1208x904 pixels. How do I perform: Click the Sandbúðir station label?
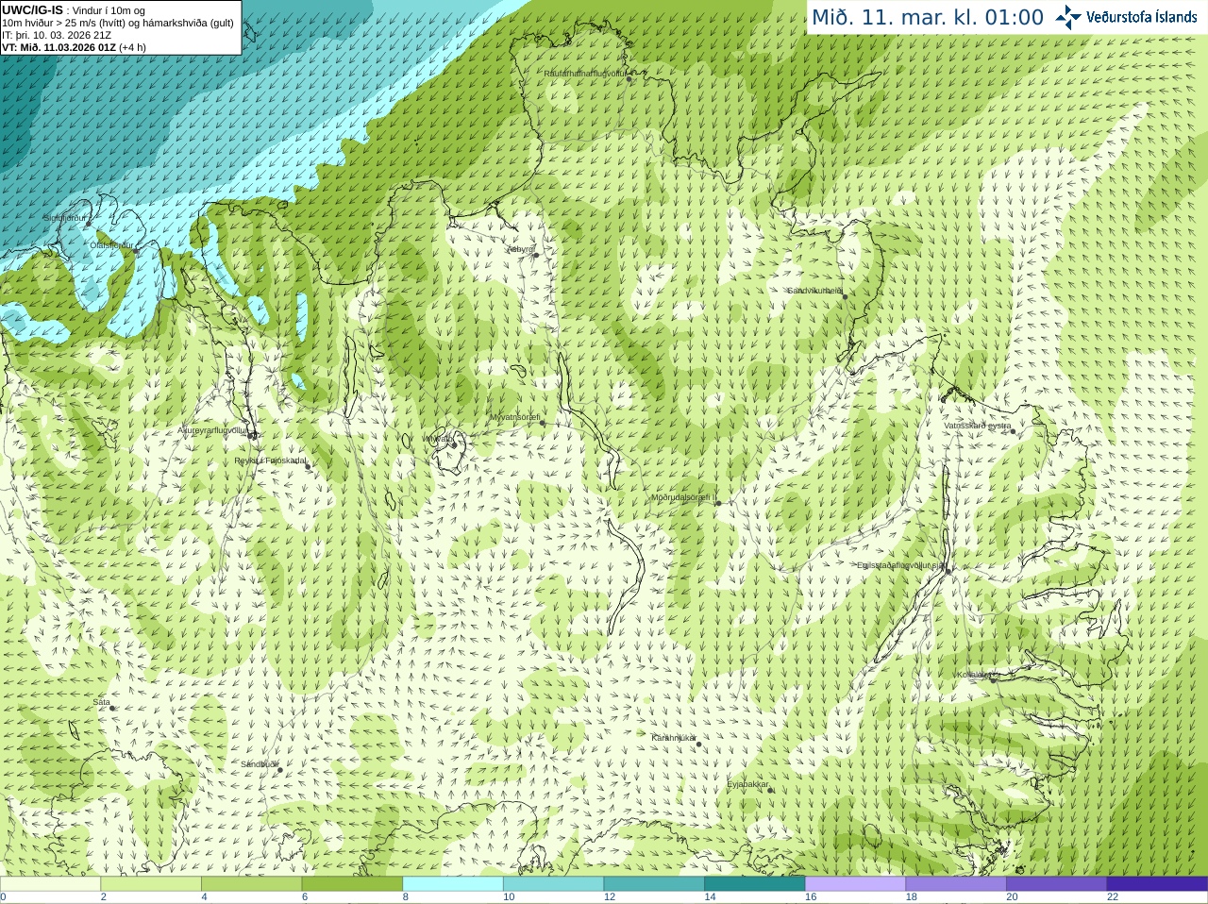click(x=259, y=764)
